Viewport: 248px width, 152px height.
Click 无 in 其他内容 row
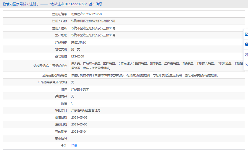(x=73, y=96)
